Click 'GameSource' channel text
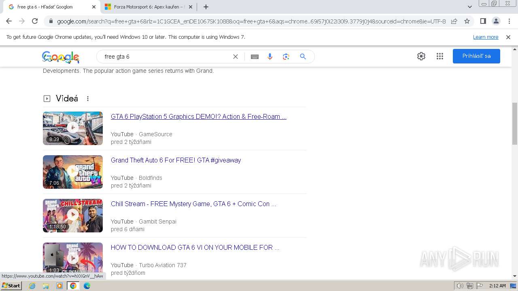Screen dimensions: 518x291 click(155, 134)
